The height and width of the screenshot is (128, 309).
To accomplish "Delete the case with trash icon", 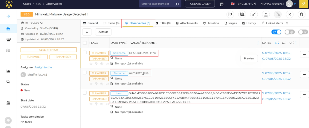I will coord(302,14).
